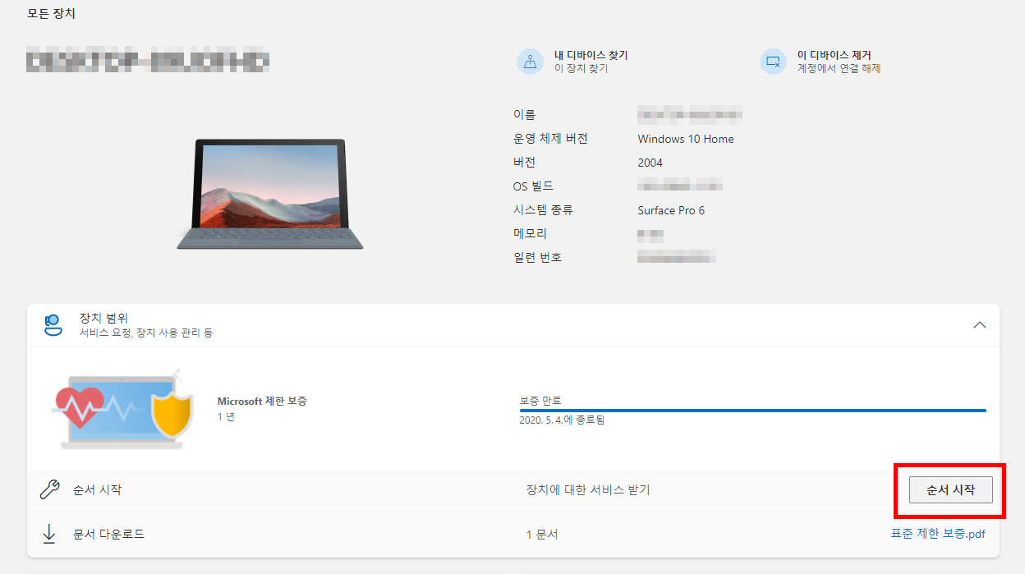Viewport: 1025px width, 574px height.
Task: Click the 장치에 대한 서비스 받기 text
Action: (x=588, y=490)
